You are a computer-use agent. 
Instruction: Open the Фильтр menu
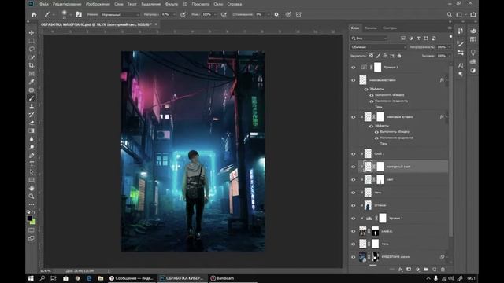(x=172, y=4)
